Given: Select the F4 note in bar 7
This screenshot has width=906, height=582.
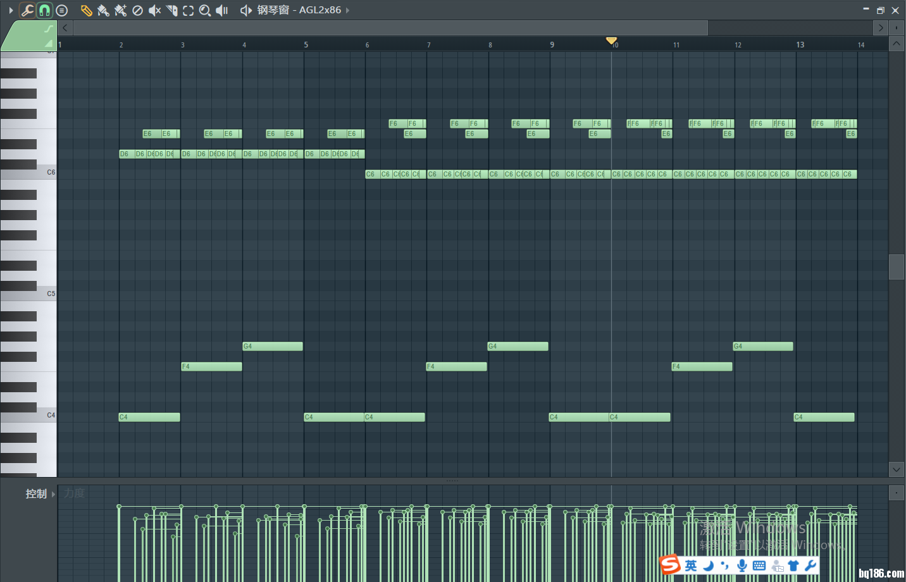Looking at the screenshot, I should (456, 366).
